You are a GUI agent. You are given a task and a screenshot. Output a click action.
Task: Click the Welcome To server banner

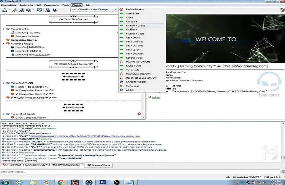225,39
